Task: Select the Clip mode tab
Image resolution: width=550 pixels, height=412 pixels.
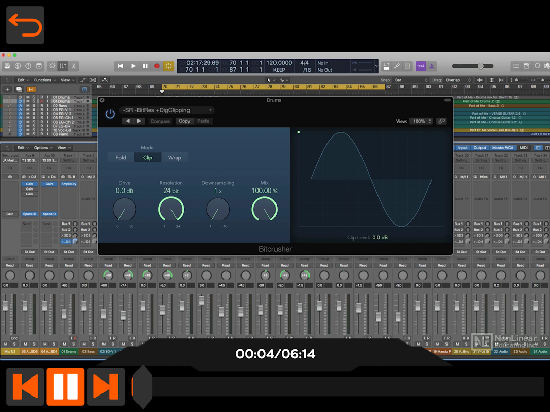Action: tap(148, 158)
